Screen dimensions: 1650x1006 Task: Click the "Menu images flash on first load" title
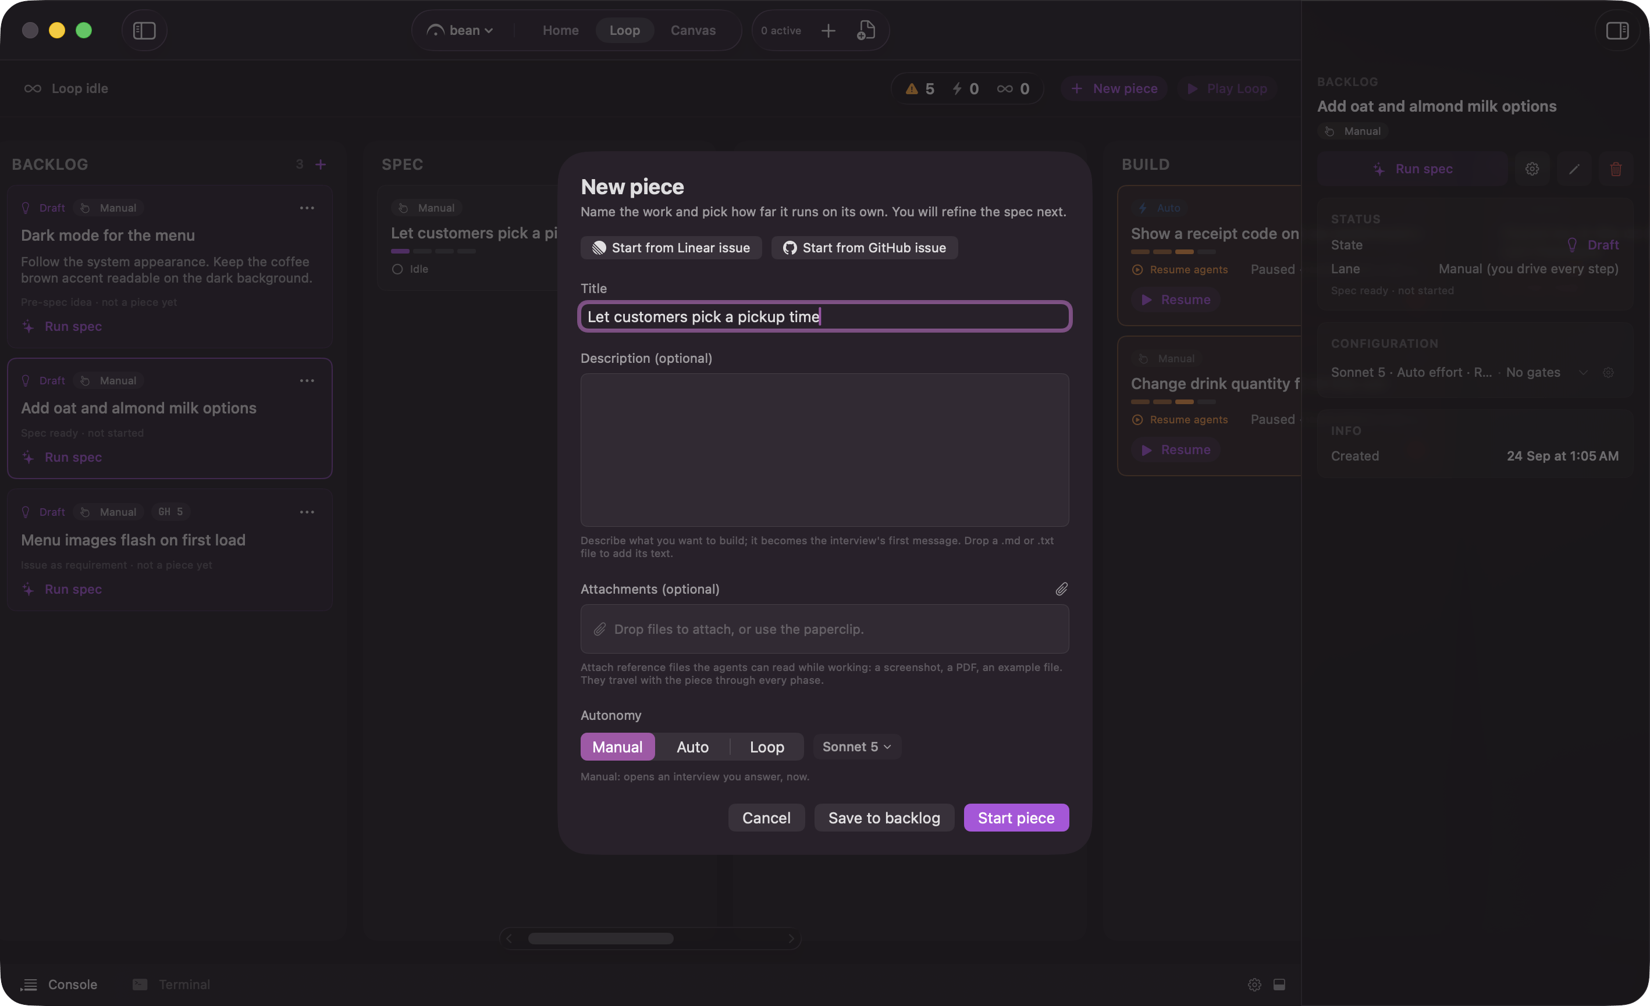(x=133, y=540)
